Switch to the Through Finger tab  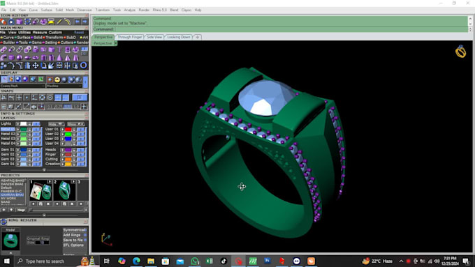[x=130, y=37]
